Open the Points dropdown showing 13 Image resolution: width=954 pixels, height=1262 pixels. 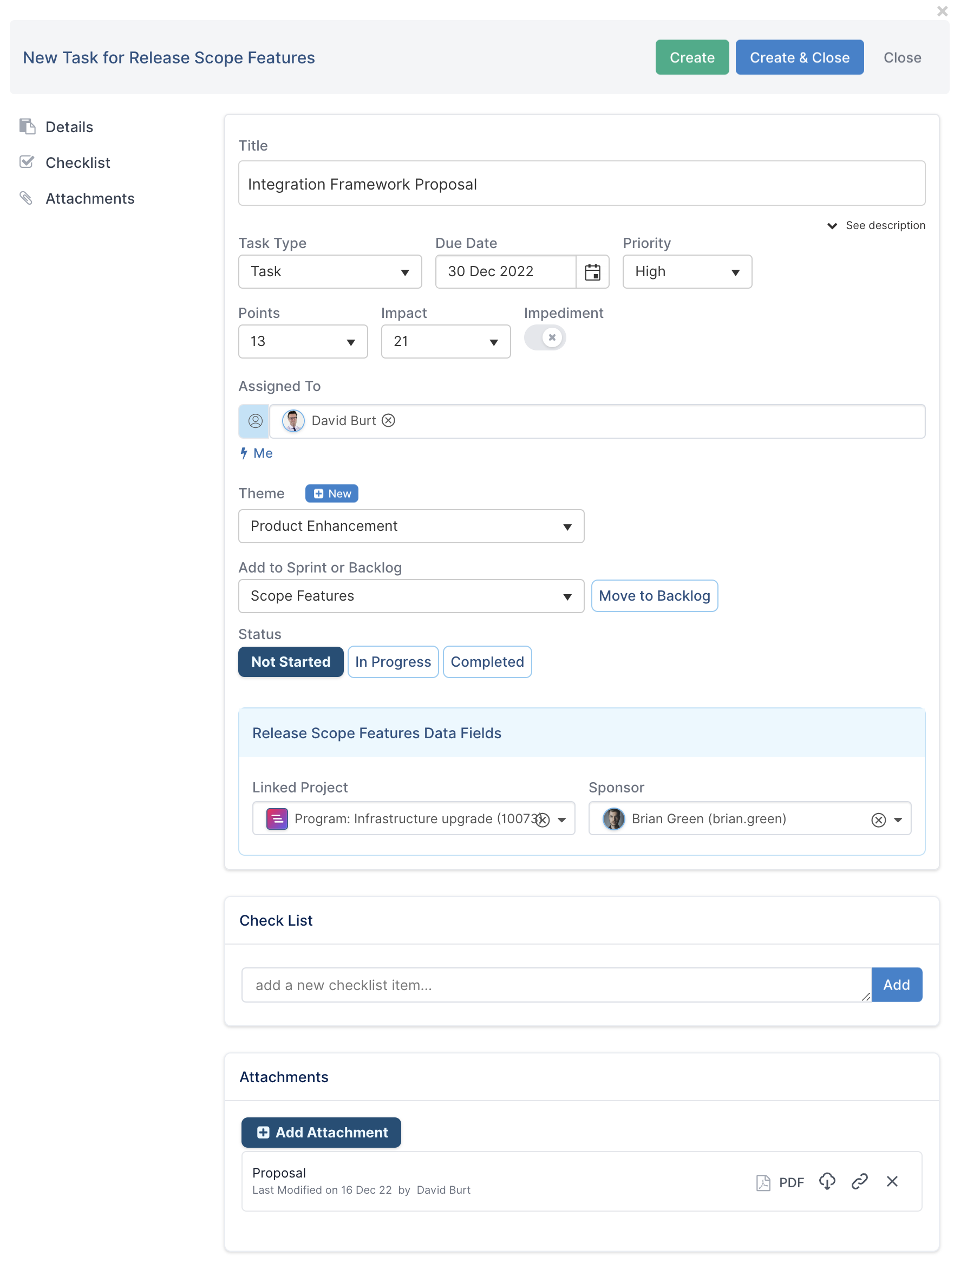(x=302, y=341)
